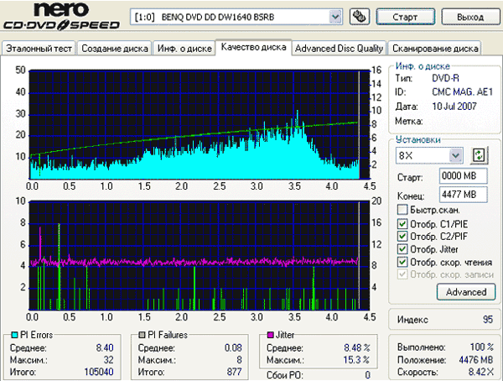Switch to the Эталонный тест tab

click(x=39, y=49)
